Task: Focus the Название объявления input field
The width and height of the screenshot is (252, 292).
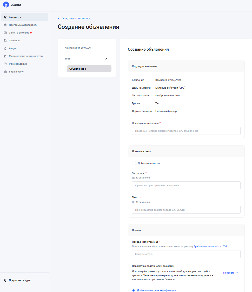Action: (x=186, y=131)
